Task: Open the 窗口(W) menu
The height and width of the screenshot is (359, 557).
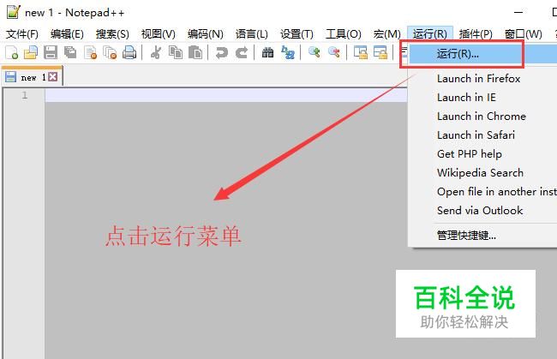Action: pyautogui.click(x=524, y=34)
